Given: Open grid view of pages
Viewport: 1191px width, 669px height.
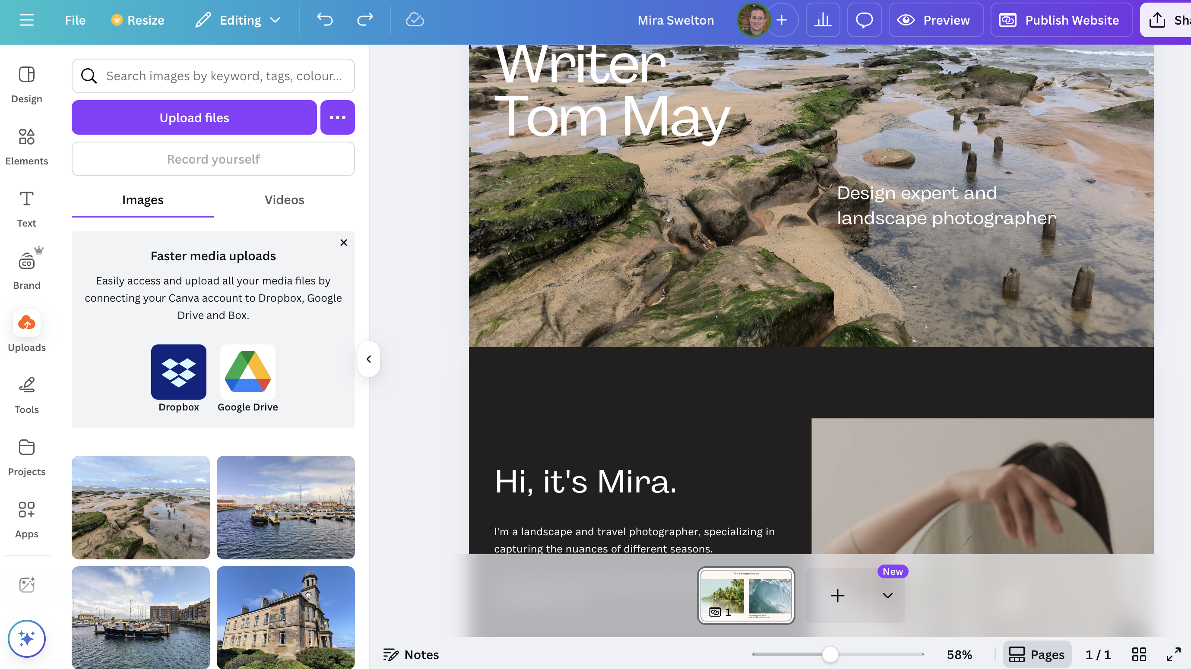Looking at the screenshot, I should tap(1138, 654).
